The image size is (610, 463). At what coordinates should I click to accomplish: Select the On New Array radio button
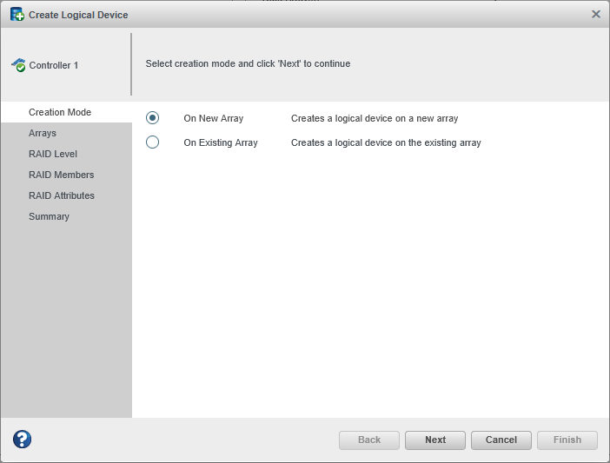pyautogui.click(x=153, y=118)
